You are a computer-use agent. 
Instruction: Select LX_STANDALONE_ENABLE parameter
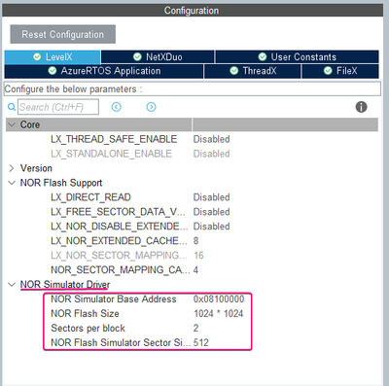[111, 154]
